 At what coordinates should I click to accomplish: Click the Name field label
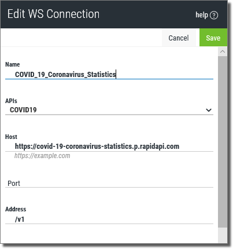(13, 64)
